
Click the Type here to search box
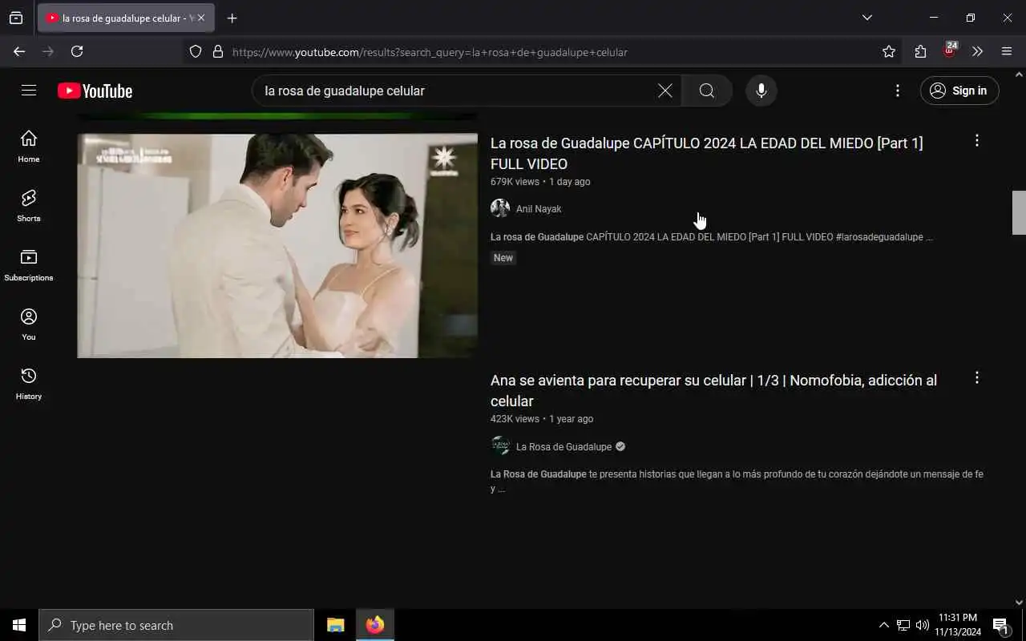tap(176, 625)
